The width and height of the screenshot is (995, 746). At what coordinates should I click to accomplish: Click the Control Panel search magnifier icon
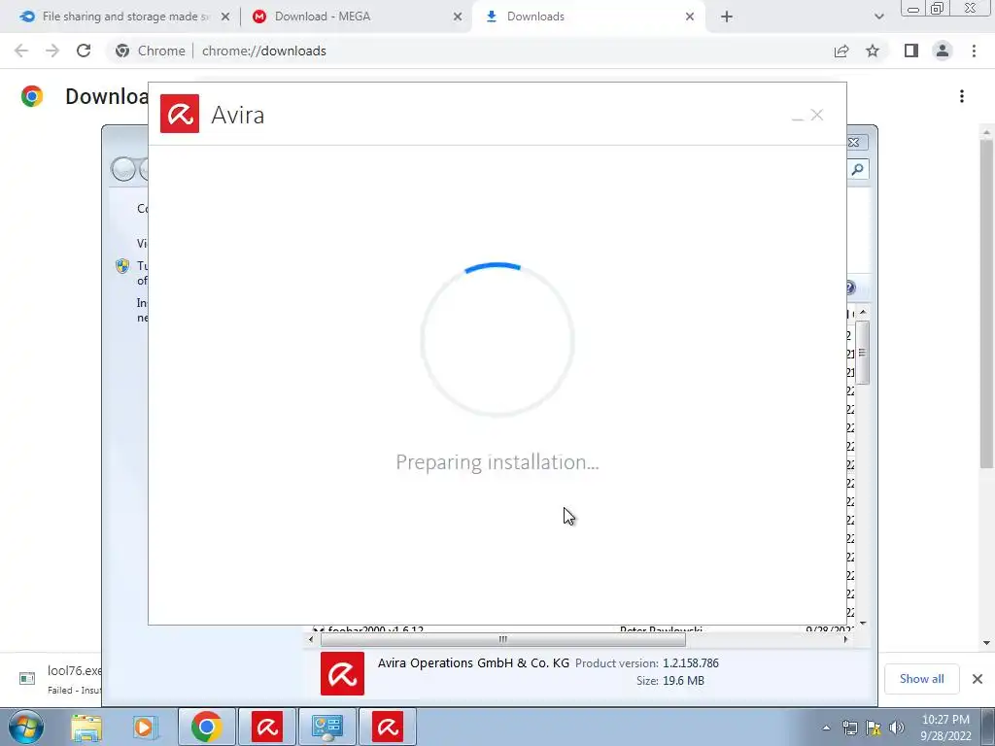857,169
